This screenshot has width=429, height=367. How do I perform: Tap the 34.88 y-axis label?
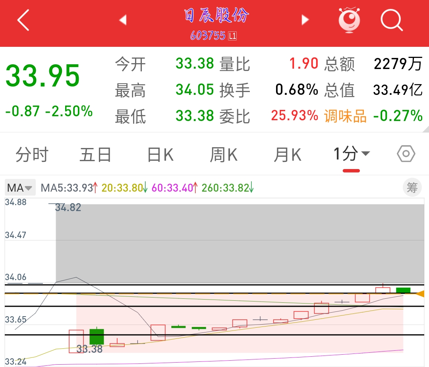15,202
